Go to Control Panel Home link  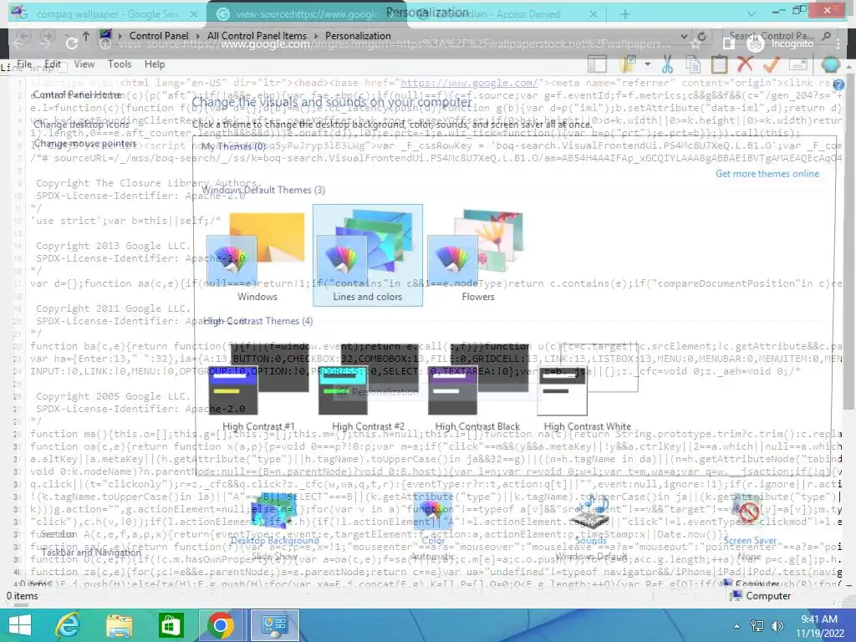tap(77, 94)
